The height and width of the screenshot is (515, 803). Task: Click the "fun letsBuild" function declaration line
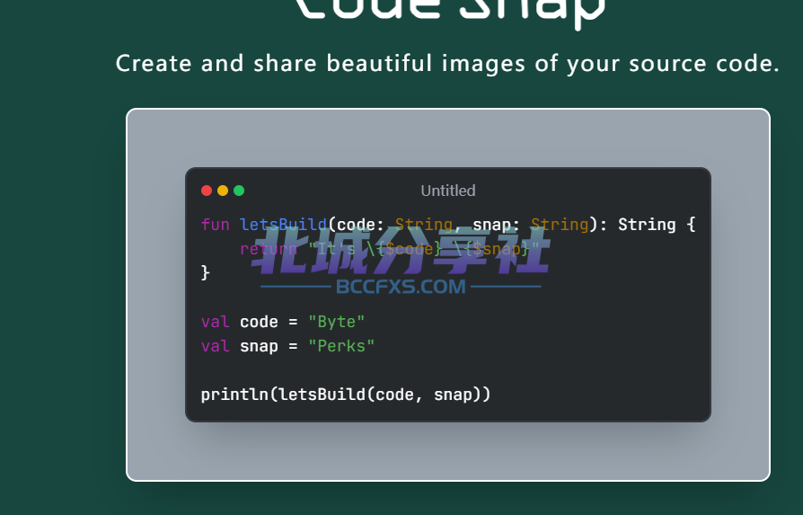(x=448, y=225)
